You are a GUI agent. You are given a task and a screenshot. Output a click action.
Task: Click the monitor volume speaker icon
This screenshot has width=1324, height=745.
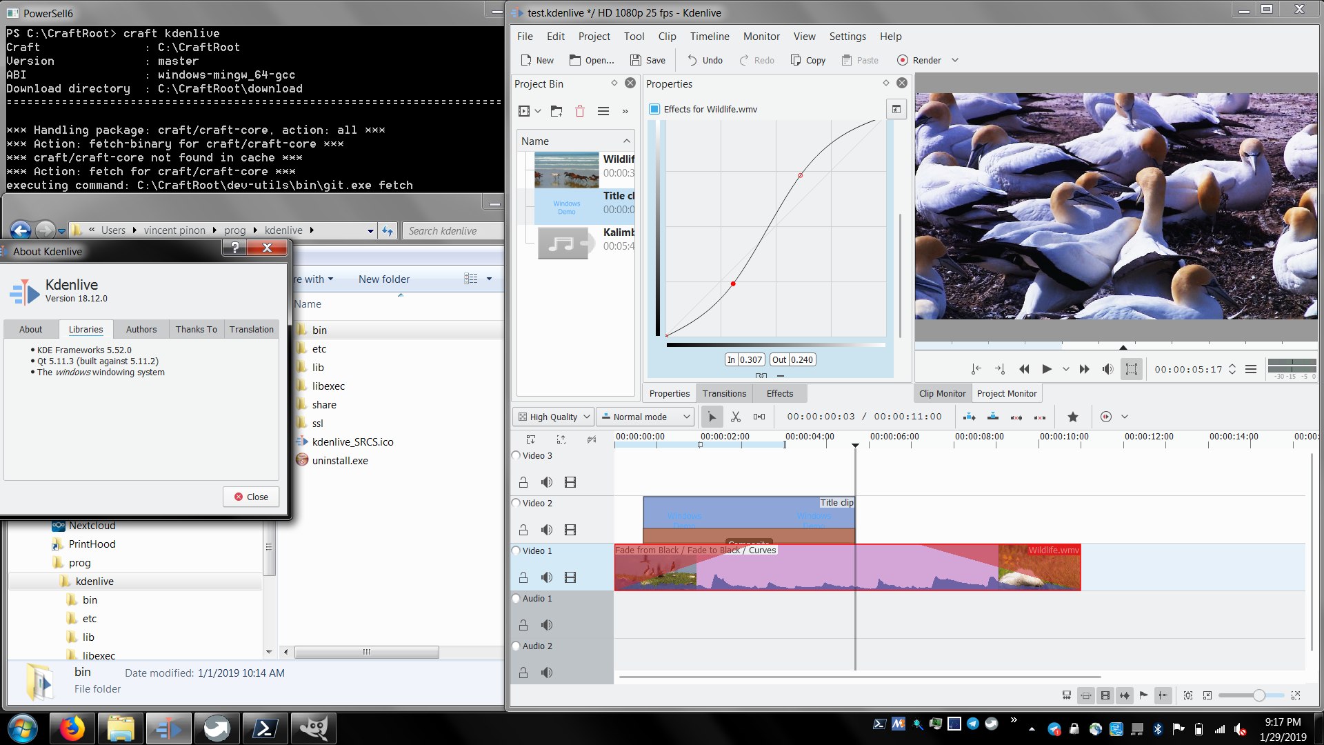coord(1107,369)
